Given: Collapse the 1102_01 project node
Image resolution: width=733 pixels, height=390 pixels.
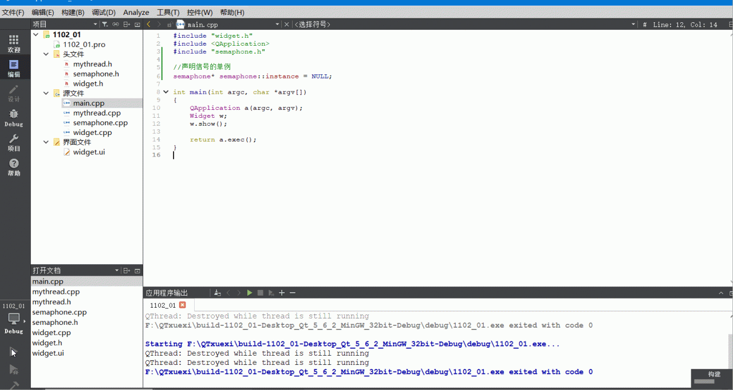Looking at the screenshot, I should click(x=37, y=35).
